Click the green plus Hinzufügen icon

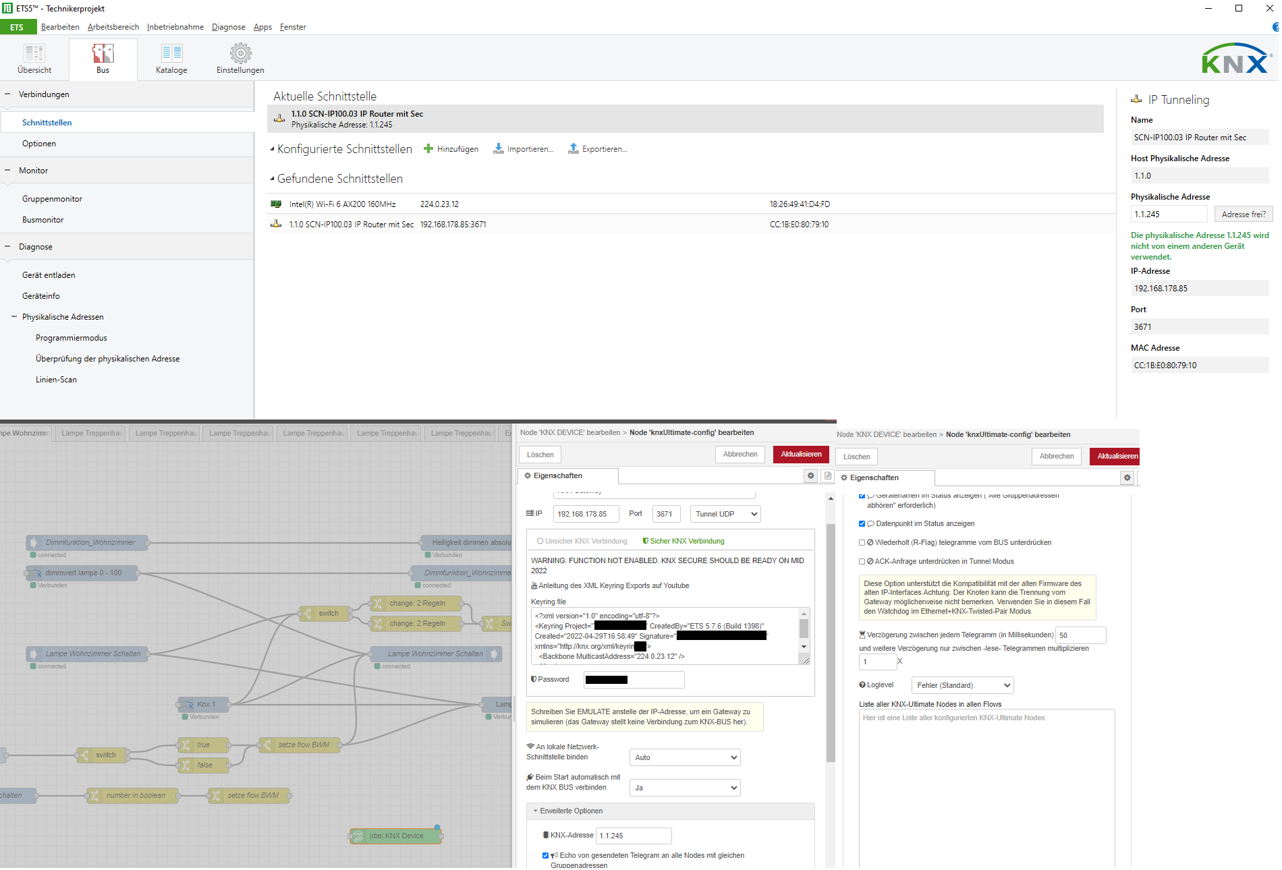(428, 148)
